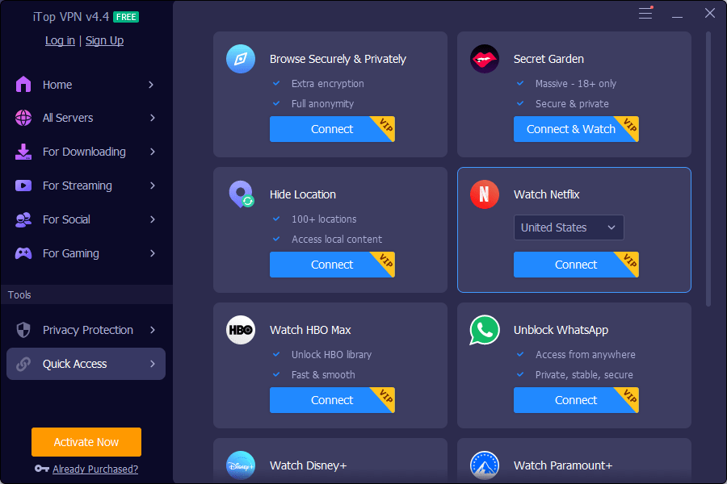Connect under Watch Netflix
The image size is (727, 484).
pos(576,265)
